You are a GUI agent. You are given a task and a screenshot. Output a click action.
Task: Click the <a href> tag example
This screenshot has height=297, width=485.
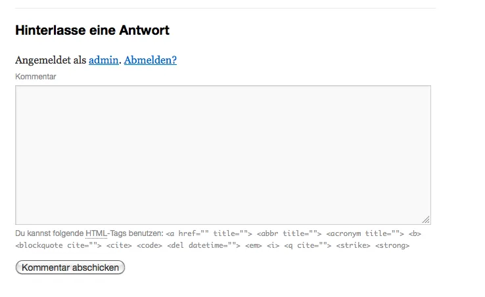[x=209, y=233]
